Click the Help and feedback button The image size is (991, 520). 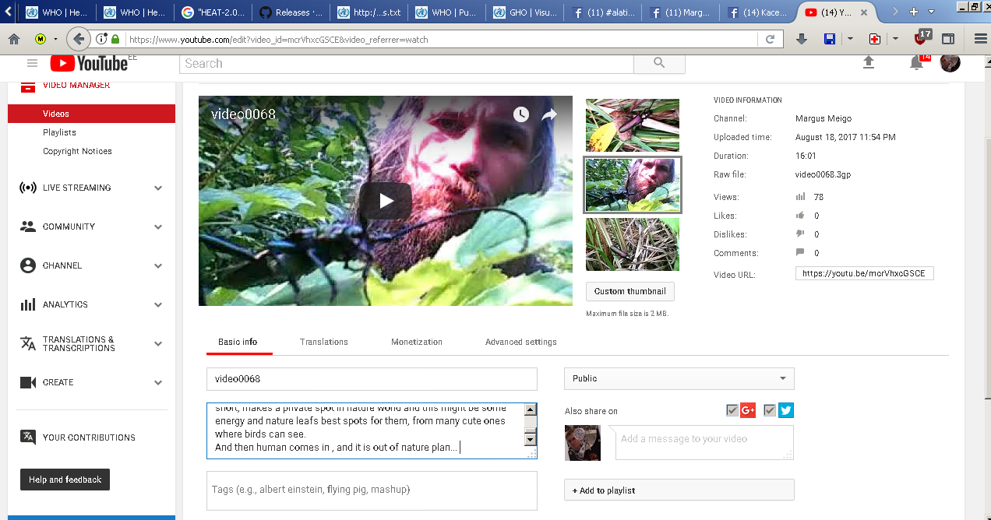[65, 480]
